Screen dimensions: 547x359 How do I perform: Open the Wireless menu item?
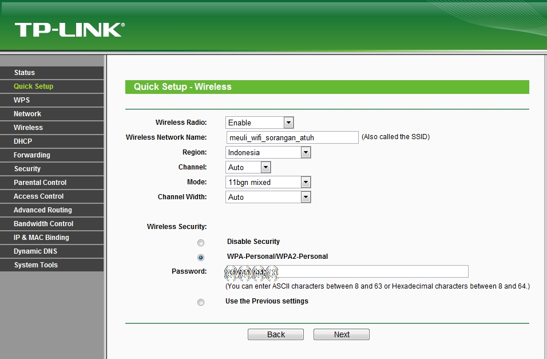click(51, 128)
